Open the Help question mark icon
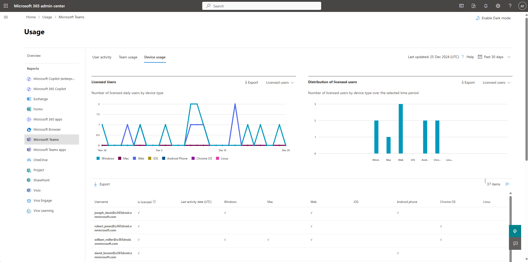This screenshot has height=262, width=528. pos(510,6)
